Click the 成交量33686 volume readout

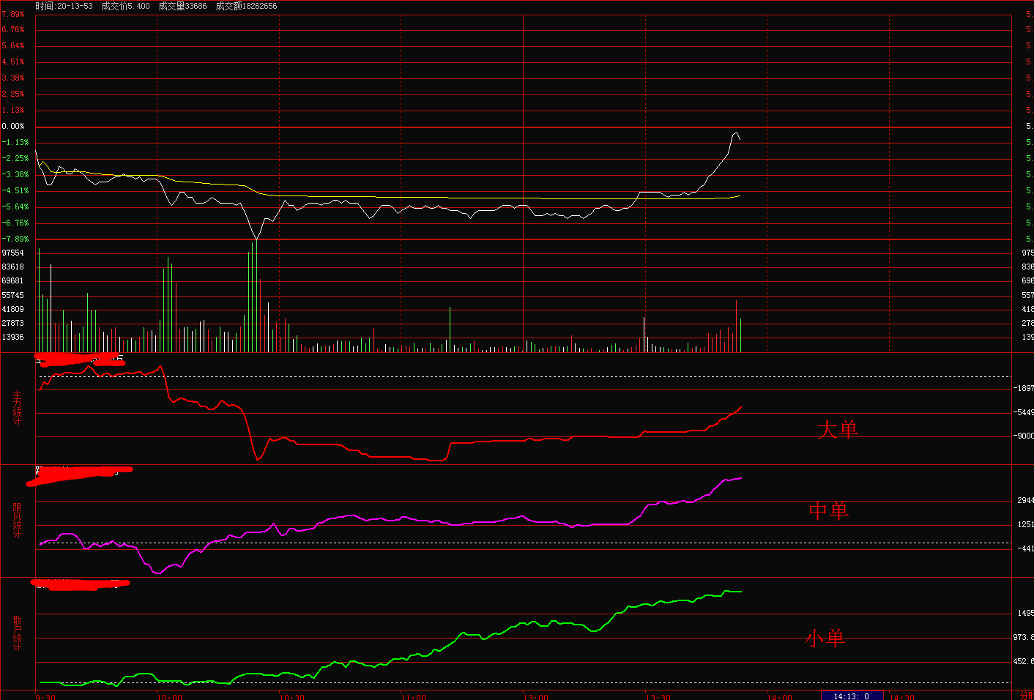coord(182,6)
